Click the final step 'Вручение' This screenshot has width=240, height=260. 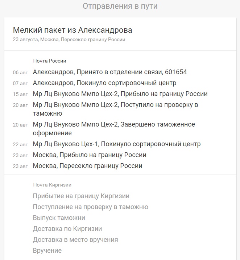(x=47, y=251)
